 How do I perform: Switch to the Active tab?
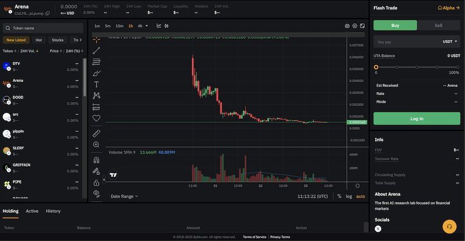pyautogui.click(x=32, y=211)
